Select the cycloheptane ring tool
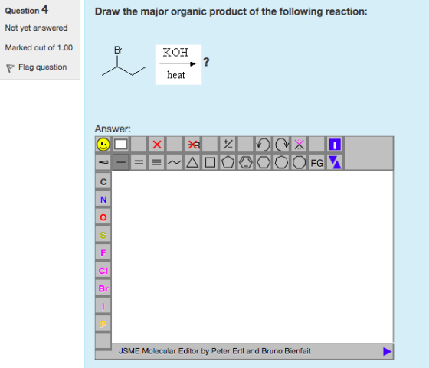The height and width of the screenshot is (368, 429). tap(282, 162)
